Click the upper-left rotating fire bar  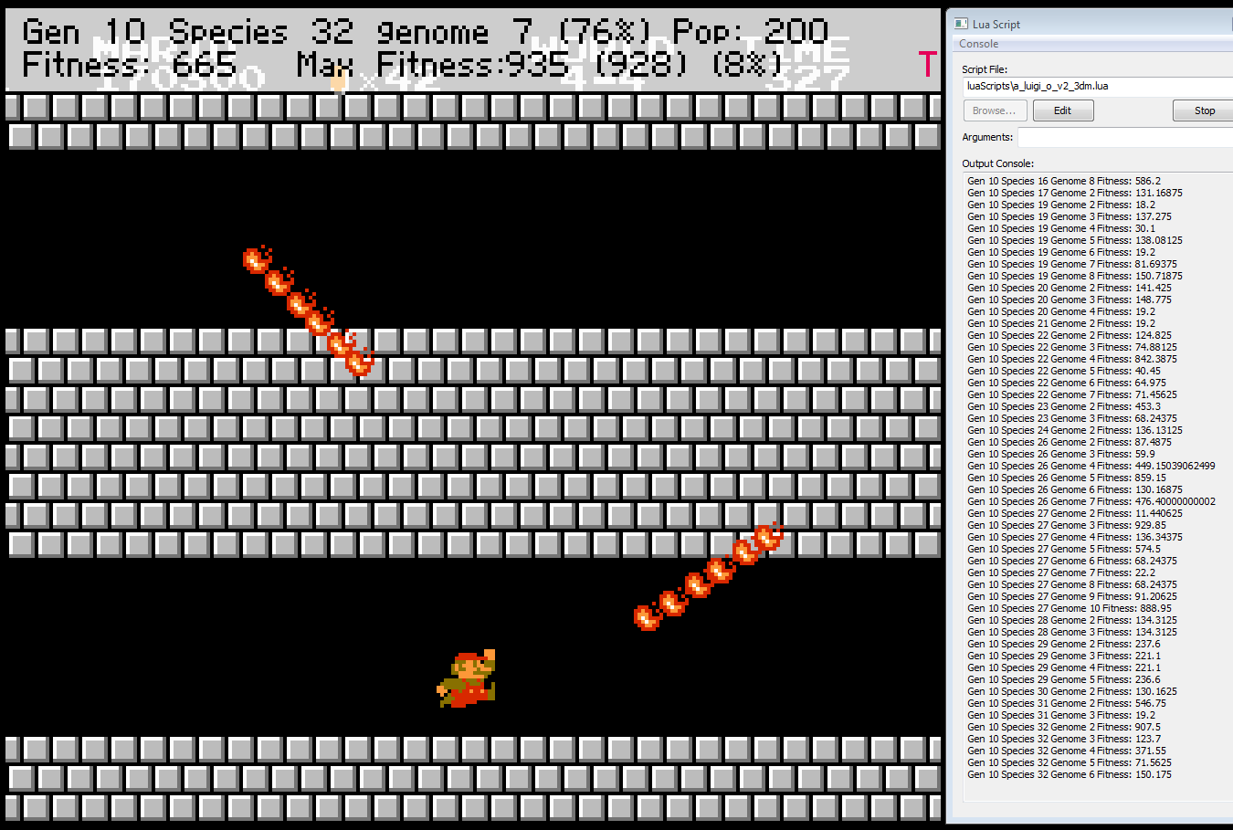[309, 310]
